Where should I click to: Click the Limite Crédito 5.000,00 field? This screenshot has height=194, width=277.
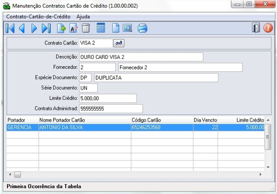108,98
